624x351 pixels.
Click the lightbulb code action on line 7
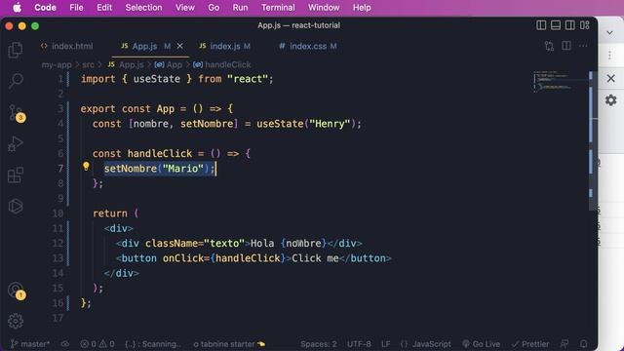pos(86,167)
